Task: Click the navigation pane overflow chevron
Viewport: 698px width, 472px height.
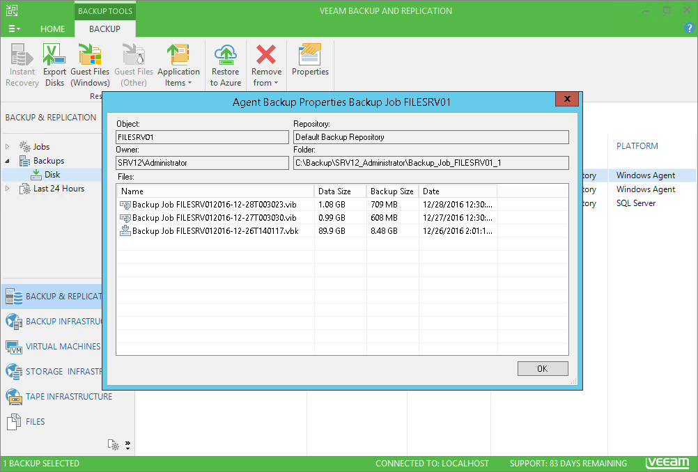Action: pos(127,445)
